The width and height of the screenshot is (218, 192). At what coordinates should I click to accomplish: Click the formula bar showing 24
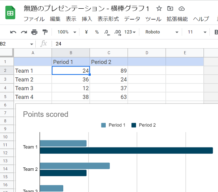(135, 44)
